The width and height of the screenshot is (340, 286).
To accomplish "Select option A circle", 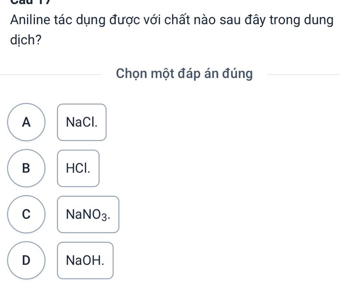I will 26,122.
